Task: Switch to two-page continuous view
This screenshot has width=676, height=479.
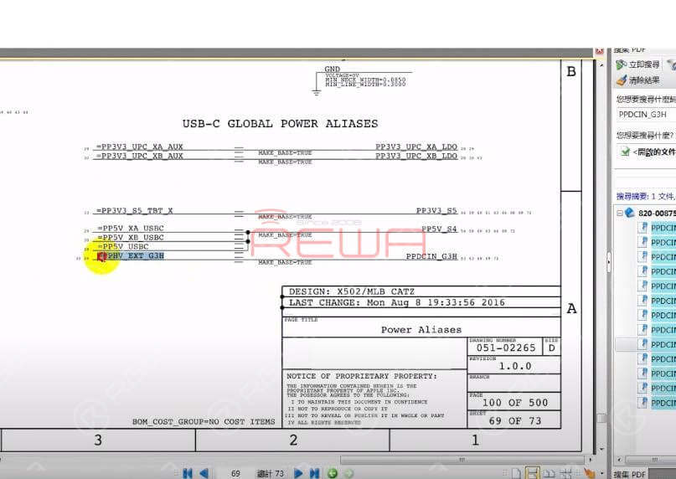Action: (x=565, y=474)
